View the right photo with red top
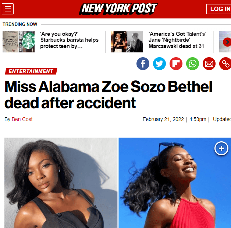This screenshot has width=231, height=228. tap(175, 183)
